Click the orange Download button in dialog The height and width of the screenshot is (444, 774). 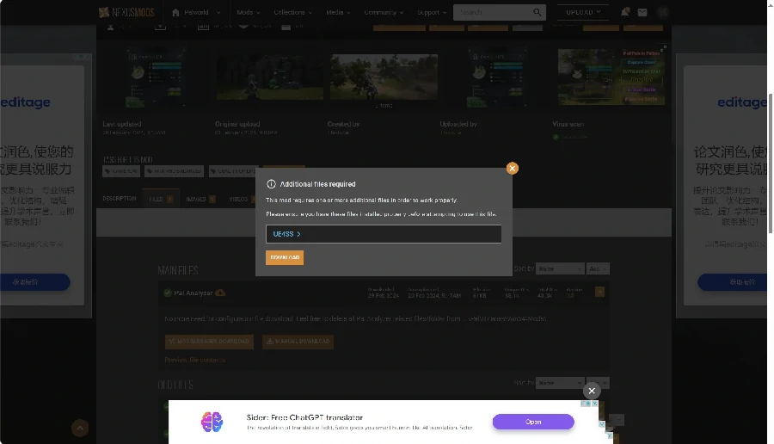tap(285, 257)
